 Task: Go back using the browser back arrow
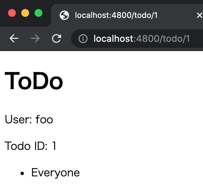point(14,38)
